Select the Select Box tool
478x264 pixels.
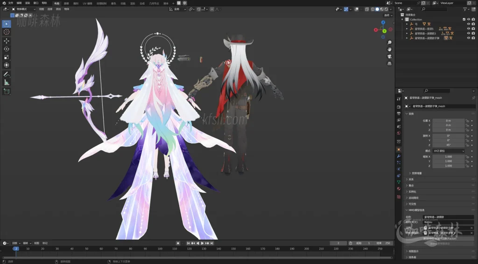(x=7, y=24)
